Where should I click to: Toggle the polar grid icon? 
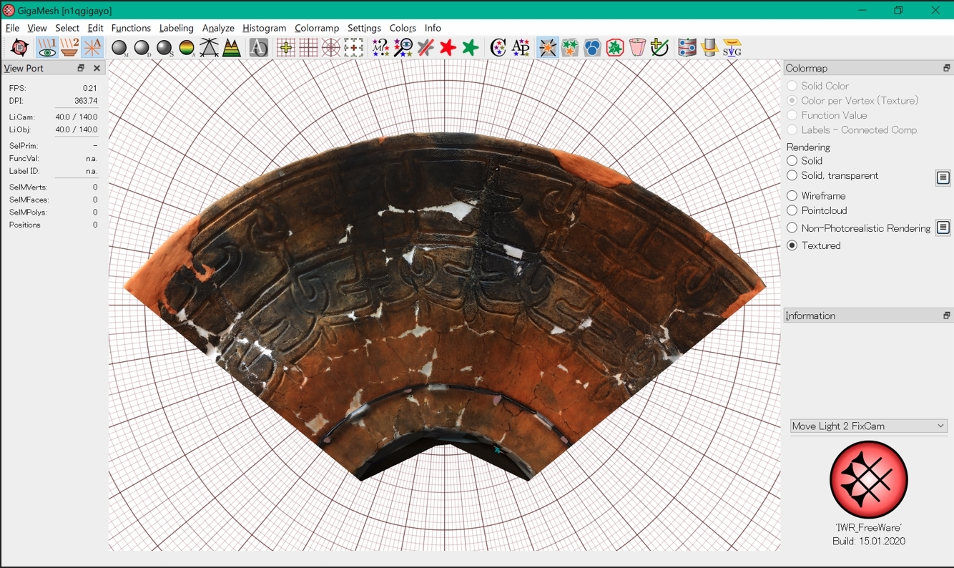pyautogui.click(x=331, y=48)
